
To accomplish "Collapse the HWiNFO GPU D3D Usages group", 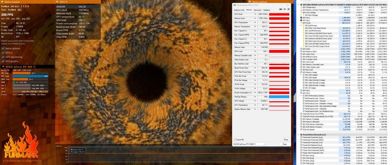I will [x=301, y=75].
